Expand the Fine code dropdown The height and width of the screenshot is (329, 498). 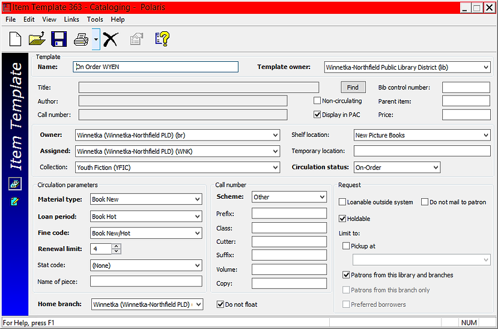tap(197, 233)
